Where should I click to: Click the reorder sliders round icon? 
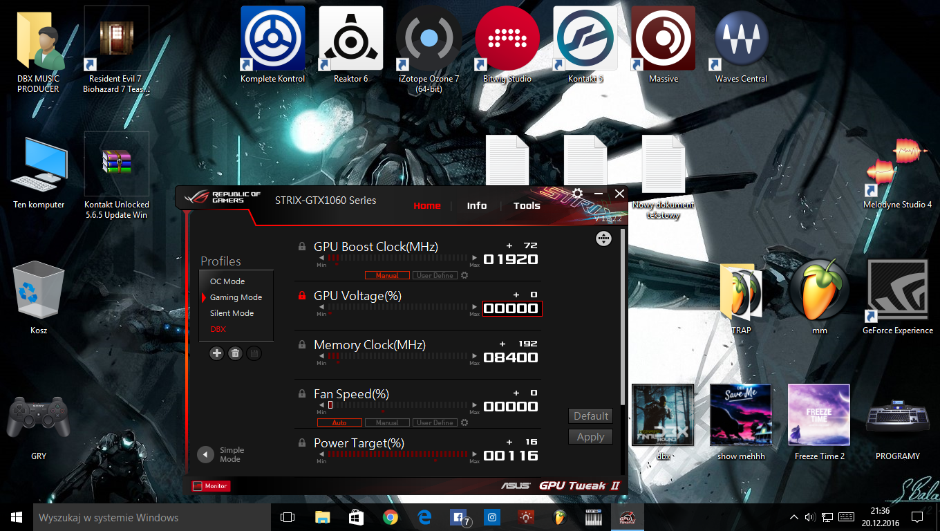click(x=603, y=239)
